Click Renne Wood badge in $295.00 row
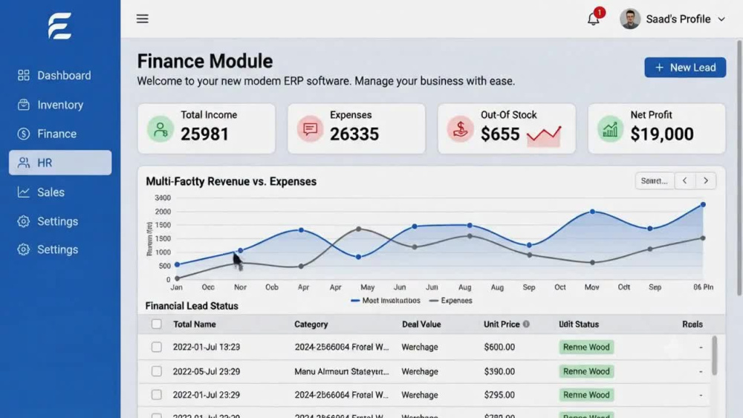This screenshot has height=418, width=743. tap(586, 395)
